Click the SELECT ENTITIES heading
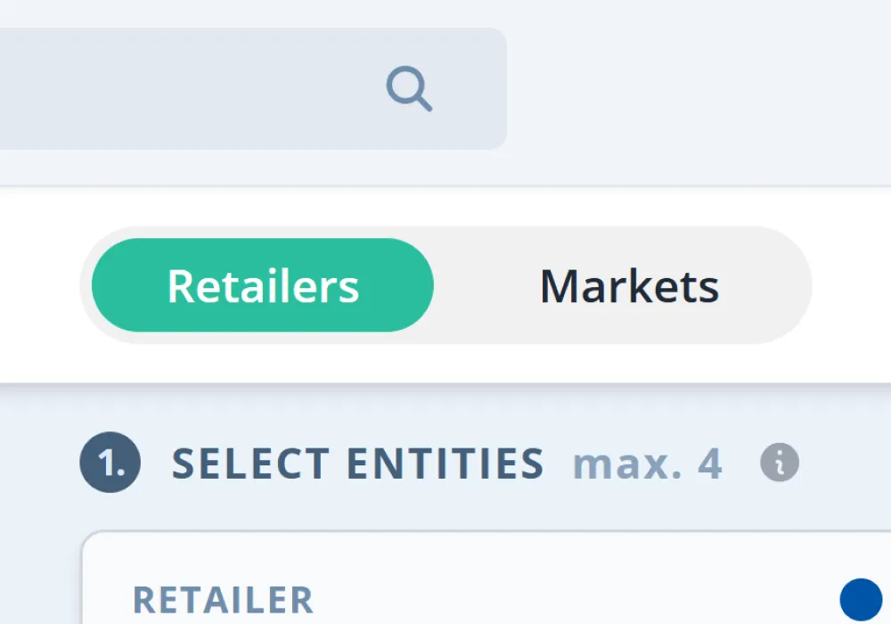Viewport: 891px width, 624px height. point(358,464)
